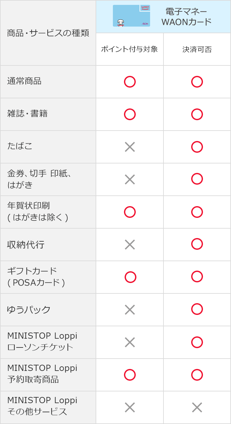Select the 通常商品 row label

point(24,81)
